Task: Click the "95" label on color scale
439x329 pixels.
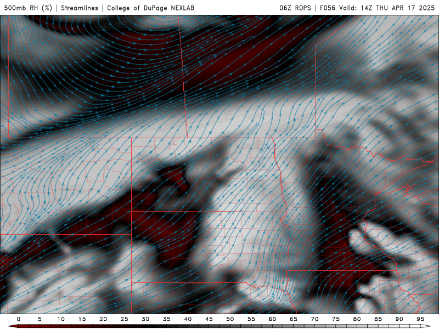Action: pos(420,319)
